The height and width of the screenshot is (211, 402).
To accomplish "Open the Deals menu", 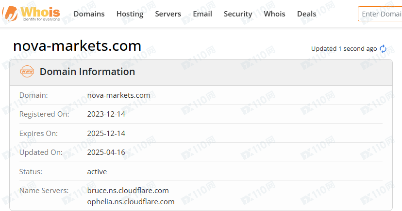I will (306, 14).
